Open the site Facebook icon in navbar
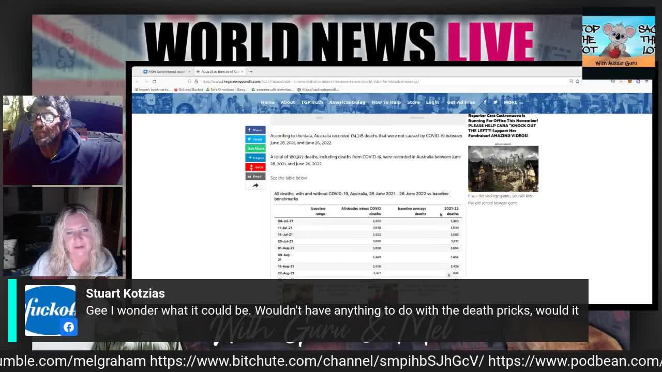Screen dimensions: 662x372 pos(485,102)
